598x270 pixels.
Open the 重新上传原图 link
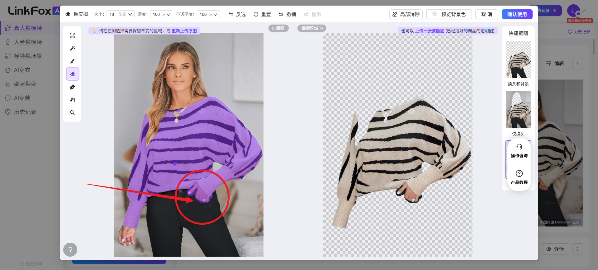coord(184,31)
